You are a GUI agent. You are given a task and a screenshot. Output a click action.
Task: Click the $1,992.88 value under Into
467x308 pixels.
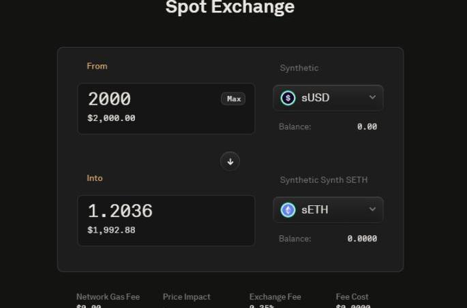click(111, 230)
